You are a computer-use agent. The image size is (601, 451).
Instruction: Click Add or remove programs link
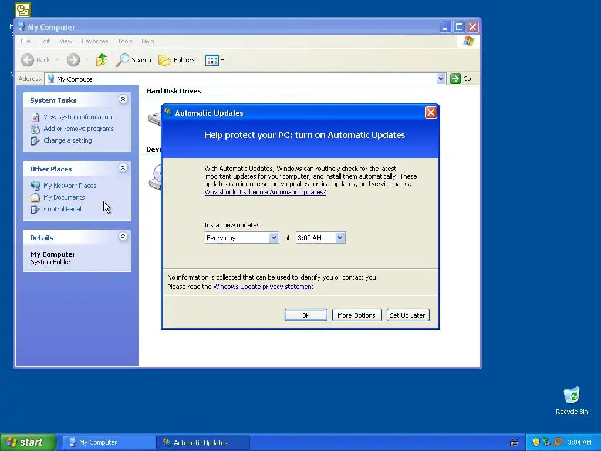[x=78, y=129]
